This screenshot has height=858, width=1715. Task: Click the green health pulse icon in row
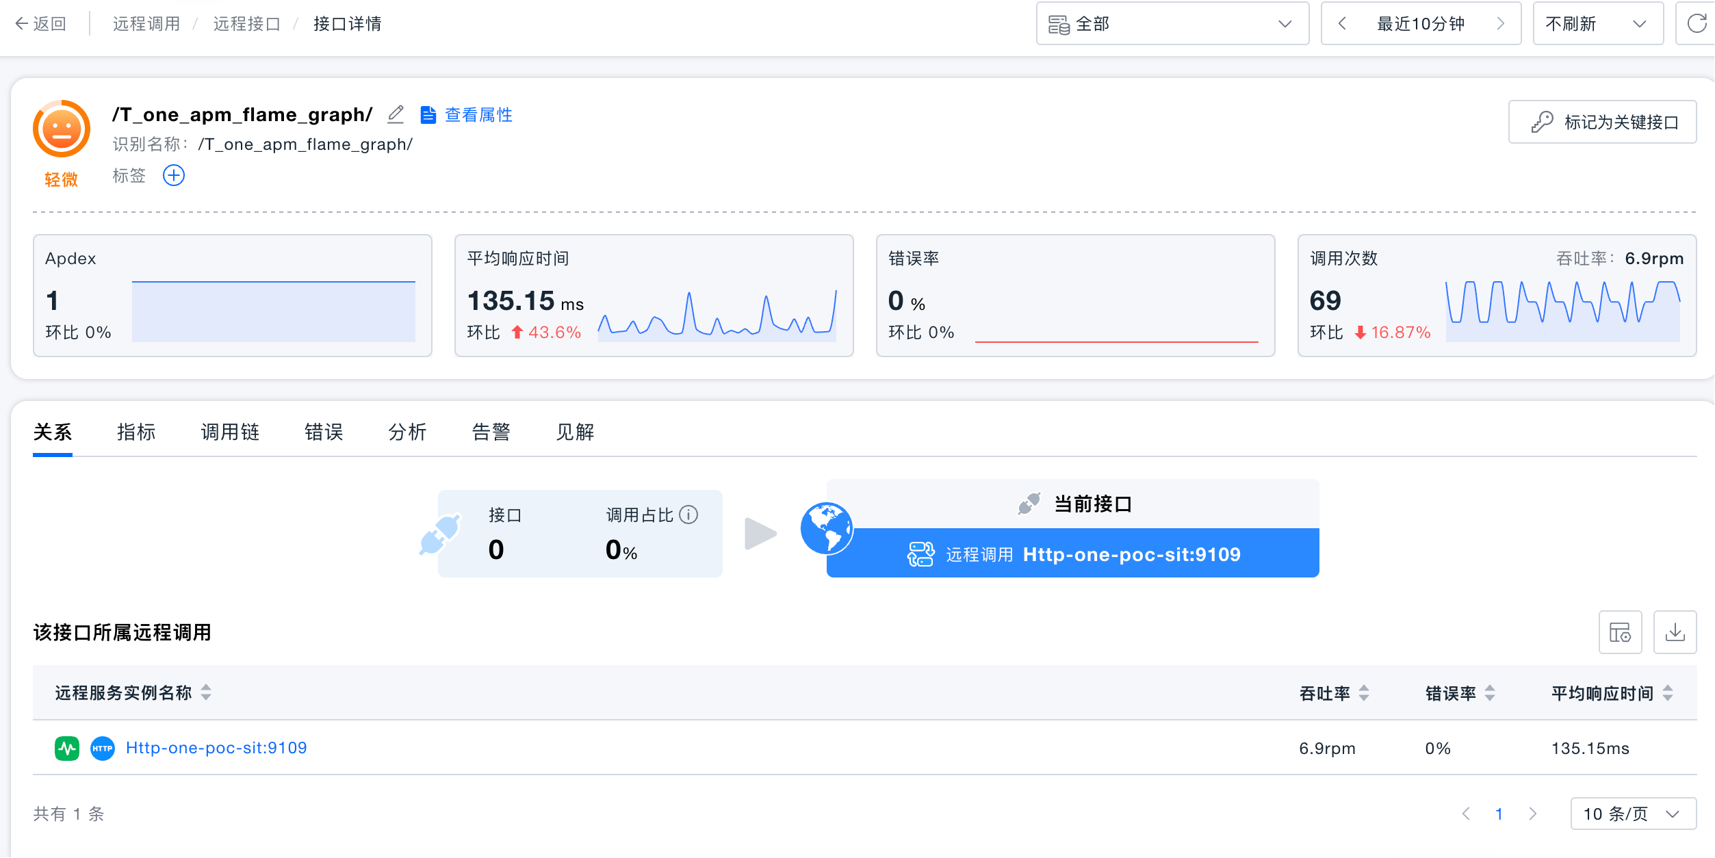tap(67, 748)
